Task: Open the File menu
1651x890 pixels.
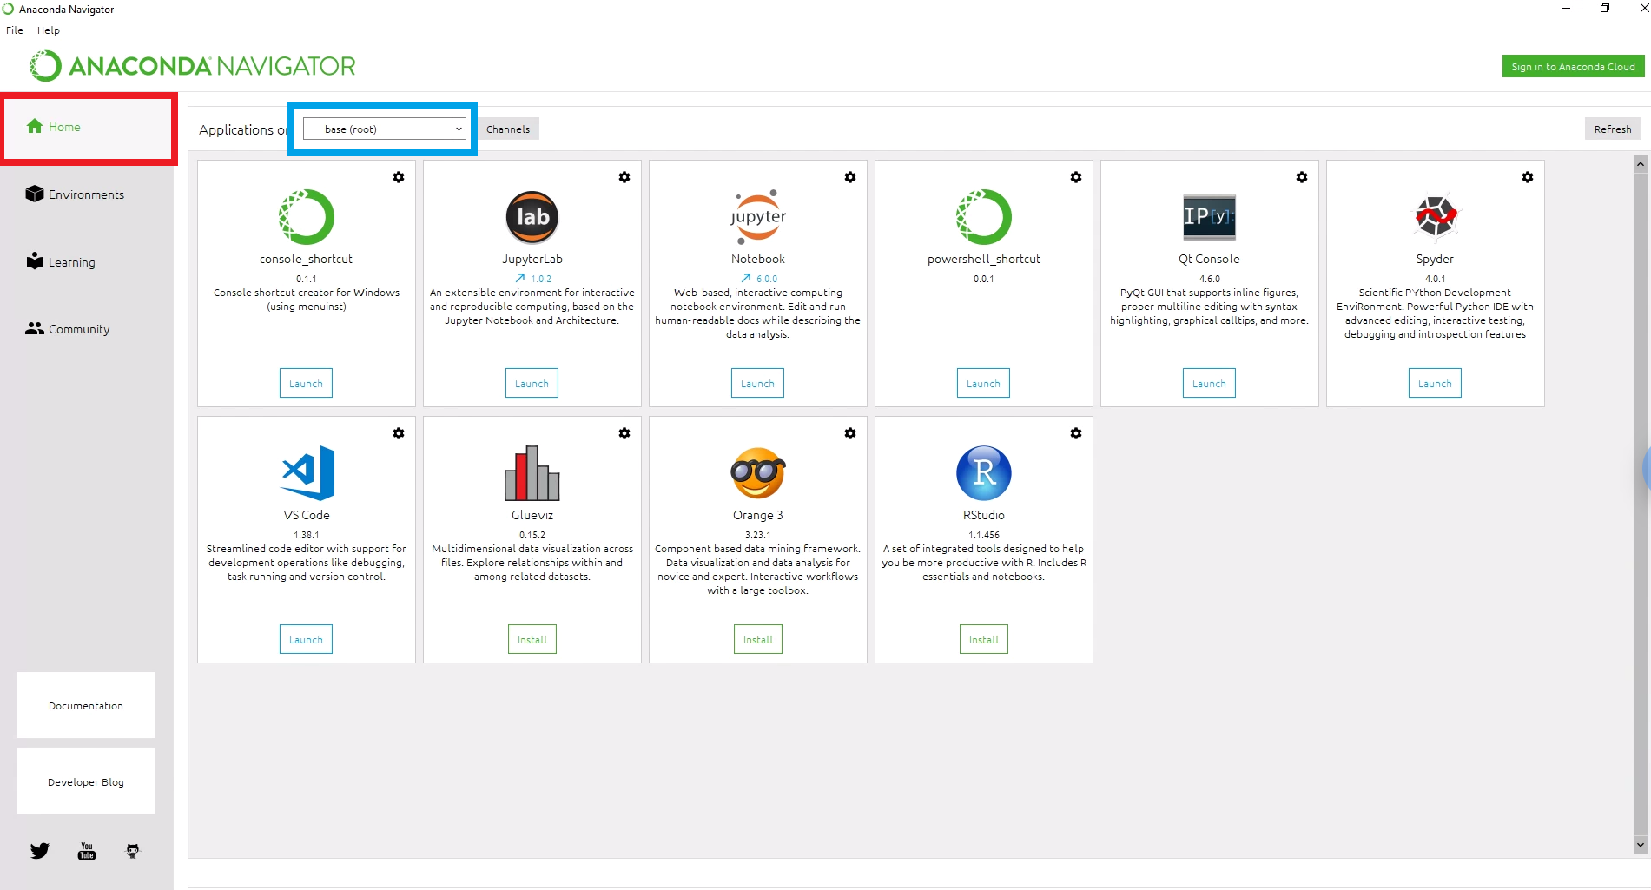Action: click(15, 30)
